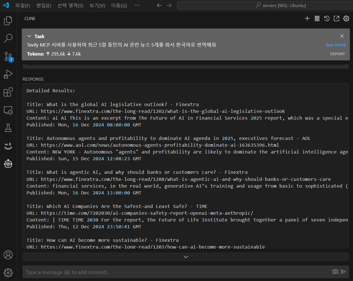Open Cline MCP servers panel

tap(317, 19)
